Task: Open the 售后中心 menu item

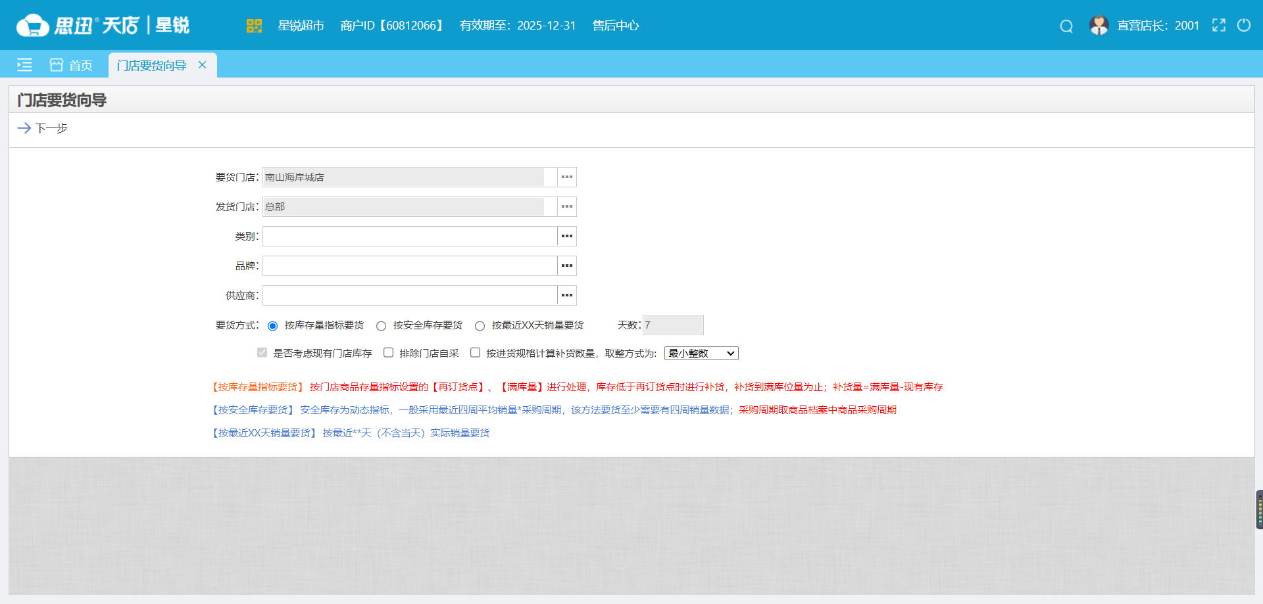Action: coord(614,26)
